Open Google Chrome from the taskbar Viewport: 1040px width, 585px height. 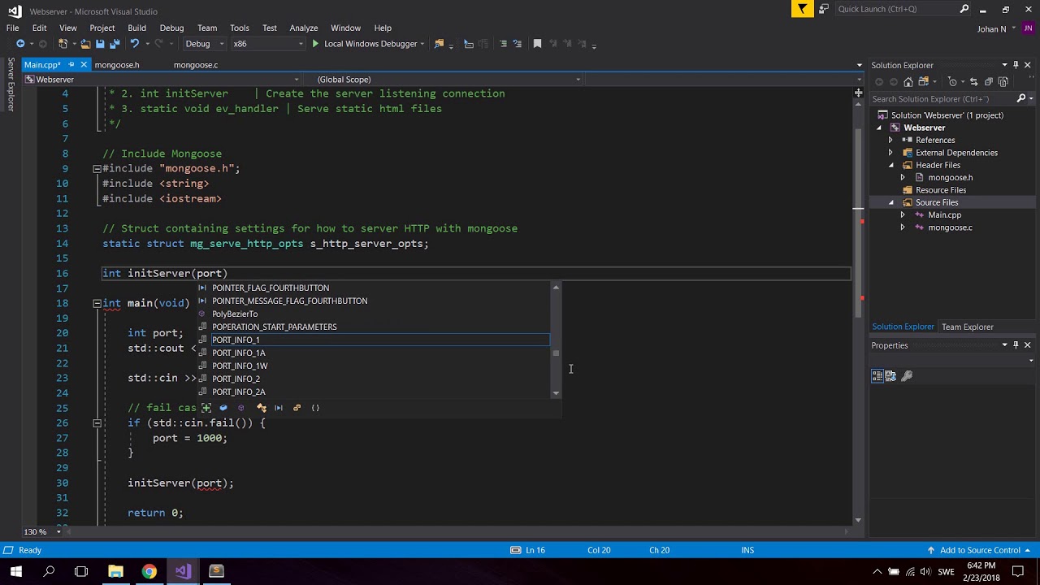(x=149, y=571)
